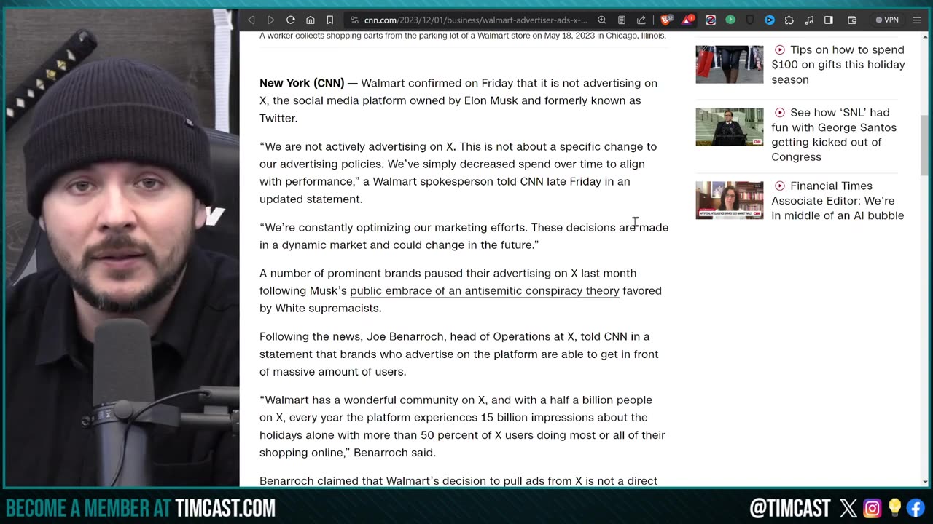Click the X logo in bottom banner
The height and width of the screenshot is (524, 933).
848,507
